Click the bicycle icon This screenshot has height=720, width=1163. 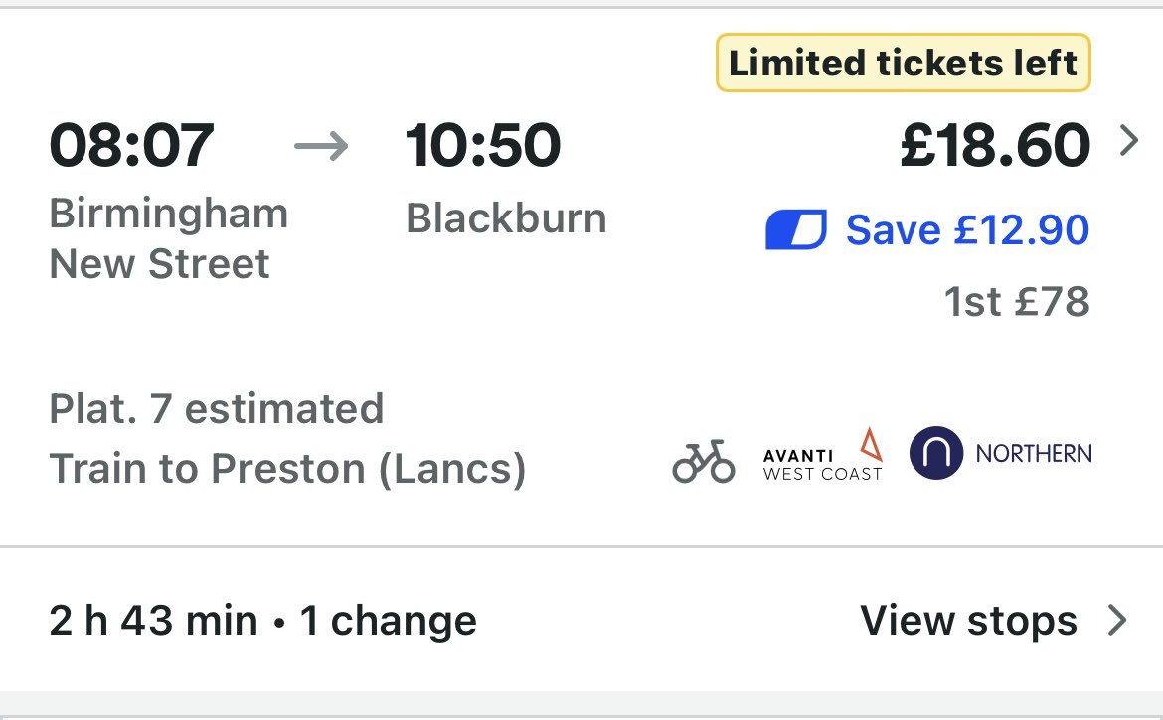pos(703,461)
